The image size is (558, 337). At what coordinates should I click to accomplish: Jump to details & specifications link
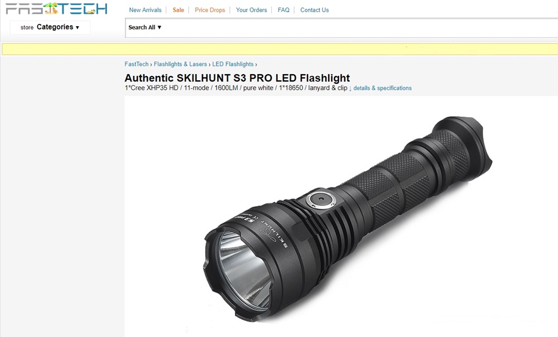pyautogui.click(x=383, y=88)
